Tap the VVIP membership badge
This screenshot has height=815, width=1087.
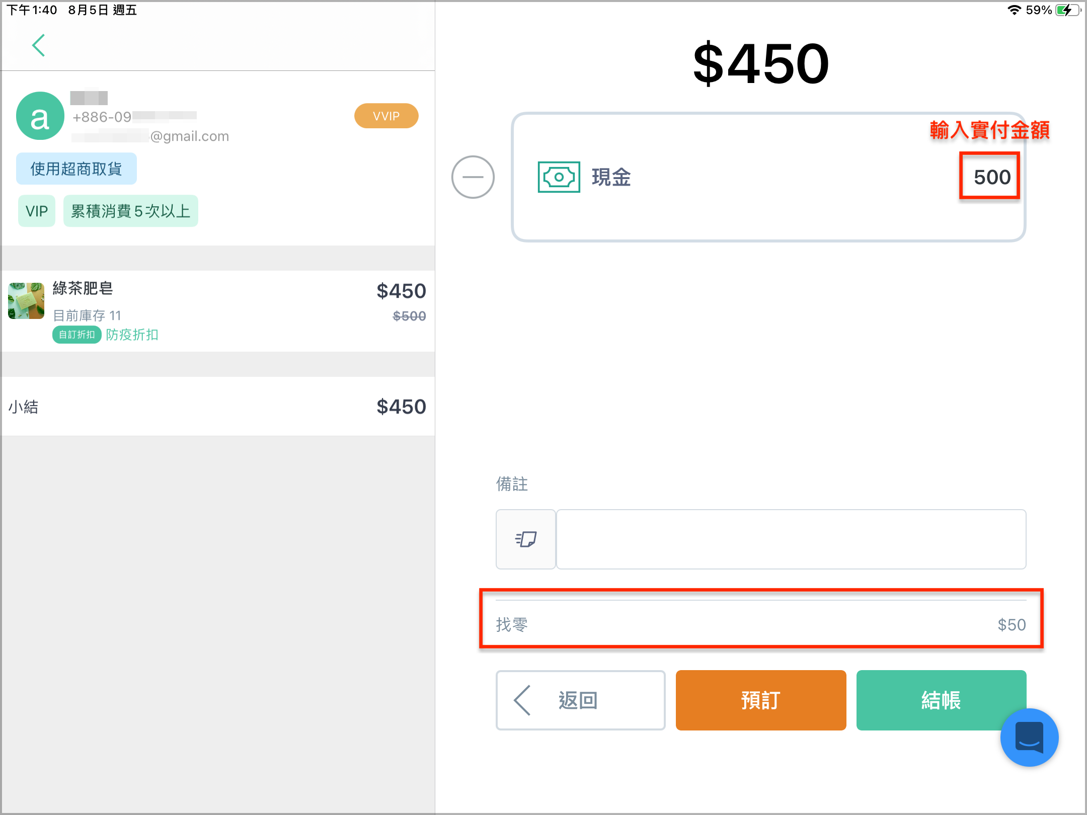(x=386, y=116)
